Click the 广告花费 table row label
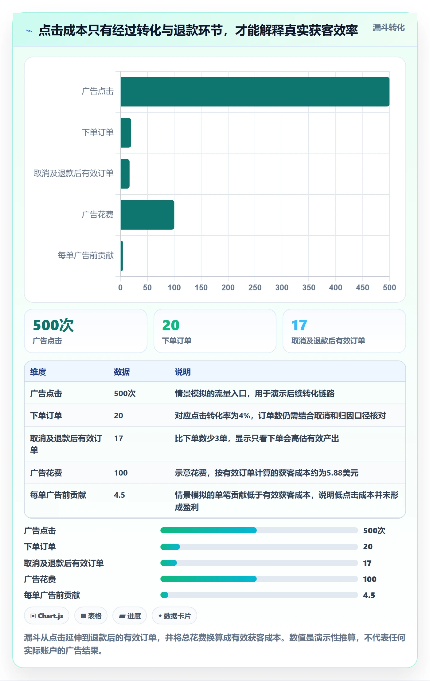The width and height of the screenshot is (430, 681). point(46,473)
